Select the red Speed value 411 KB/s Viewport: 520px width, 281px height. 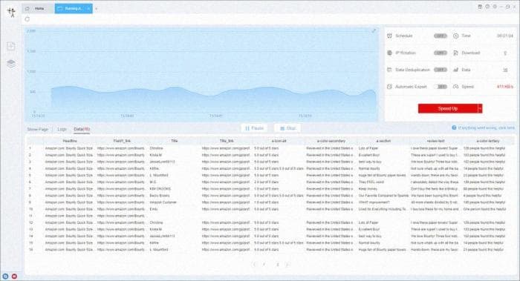(x=504, y=87)
